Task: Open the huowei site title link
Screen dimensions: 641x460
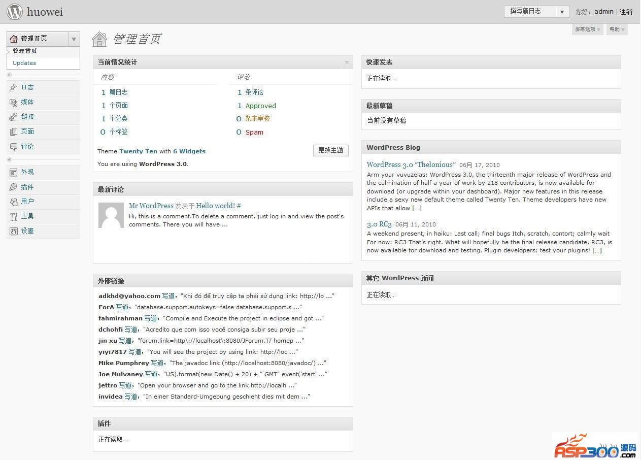Action: click(45, 11)
